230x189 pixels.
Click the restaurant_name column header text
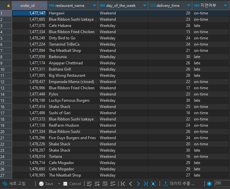click(x=70, y=6)
